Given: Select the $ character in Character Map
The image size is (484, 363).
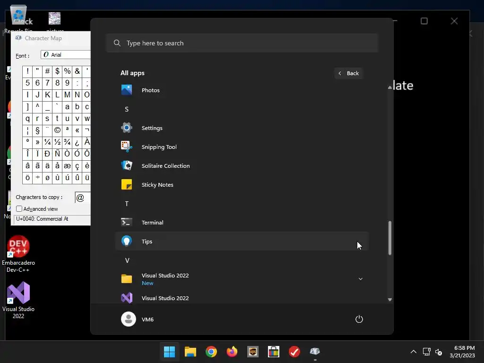Looking at the screenshot, I should click(57, 71).
